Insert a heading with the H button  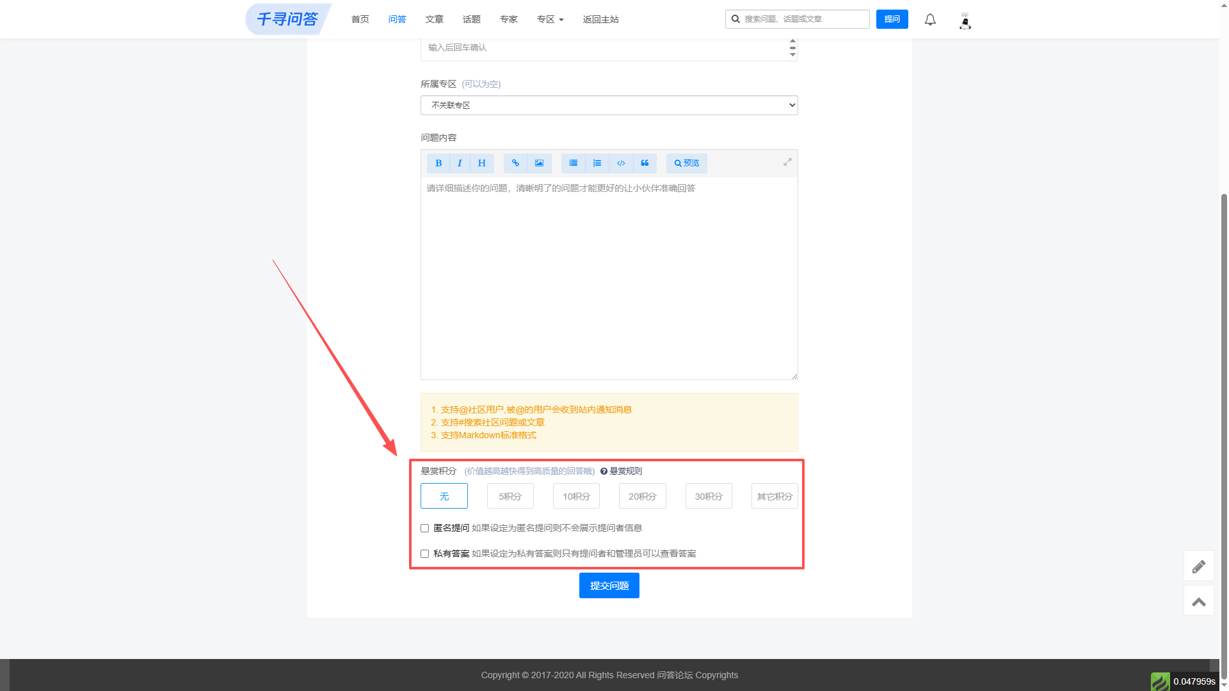[x=482, y=163]
